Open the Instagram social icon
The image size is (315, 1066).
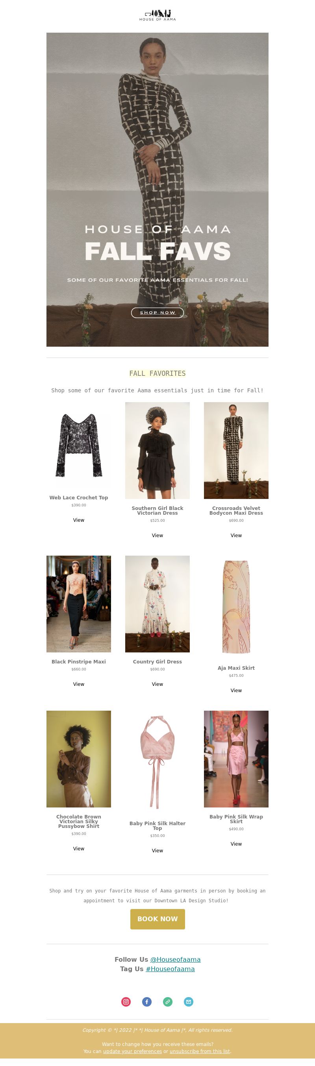click(126, 1001)
